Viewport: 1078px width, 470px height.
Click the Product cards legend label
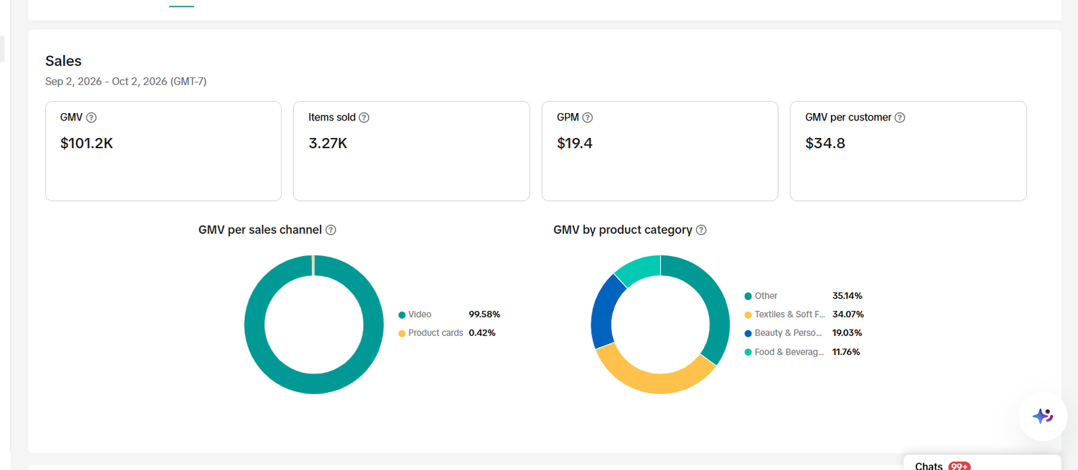click(436, 333)
